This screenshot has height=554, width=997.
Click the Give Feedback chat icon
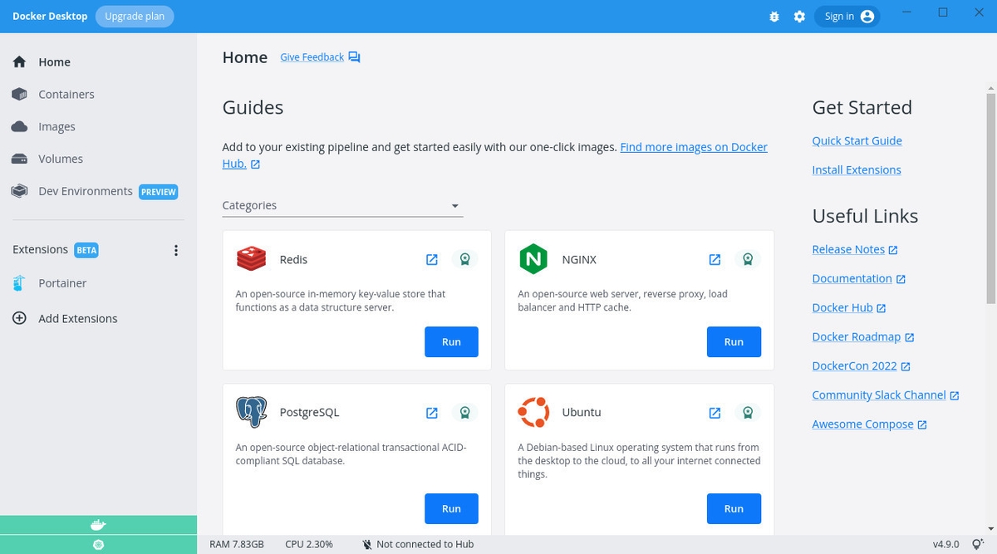click(355, 57)
